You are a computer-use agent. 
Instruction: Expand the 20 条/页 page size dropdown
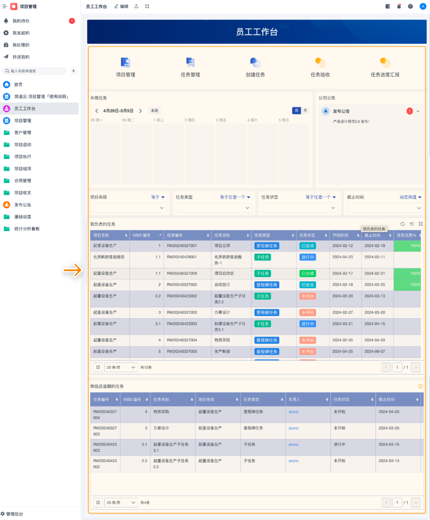tap(121, 367)
